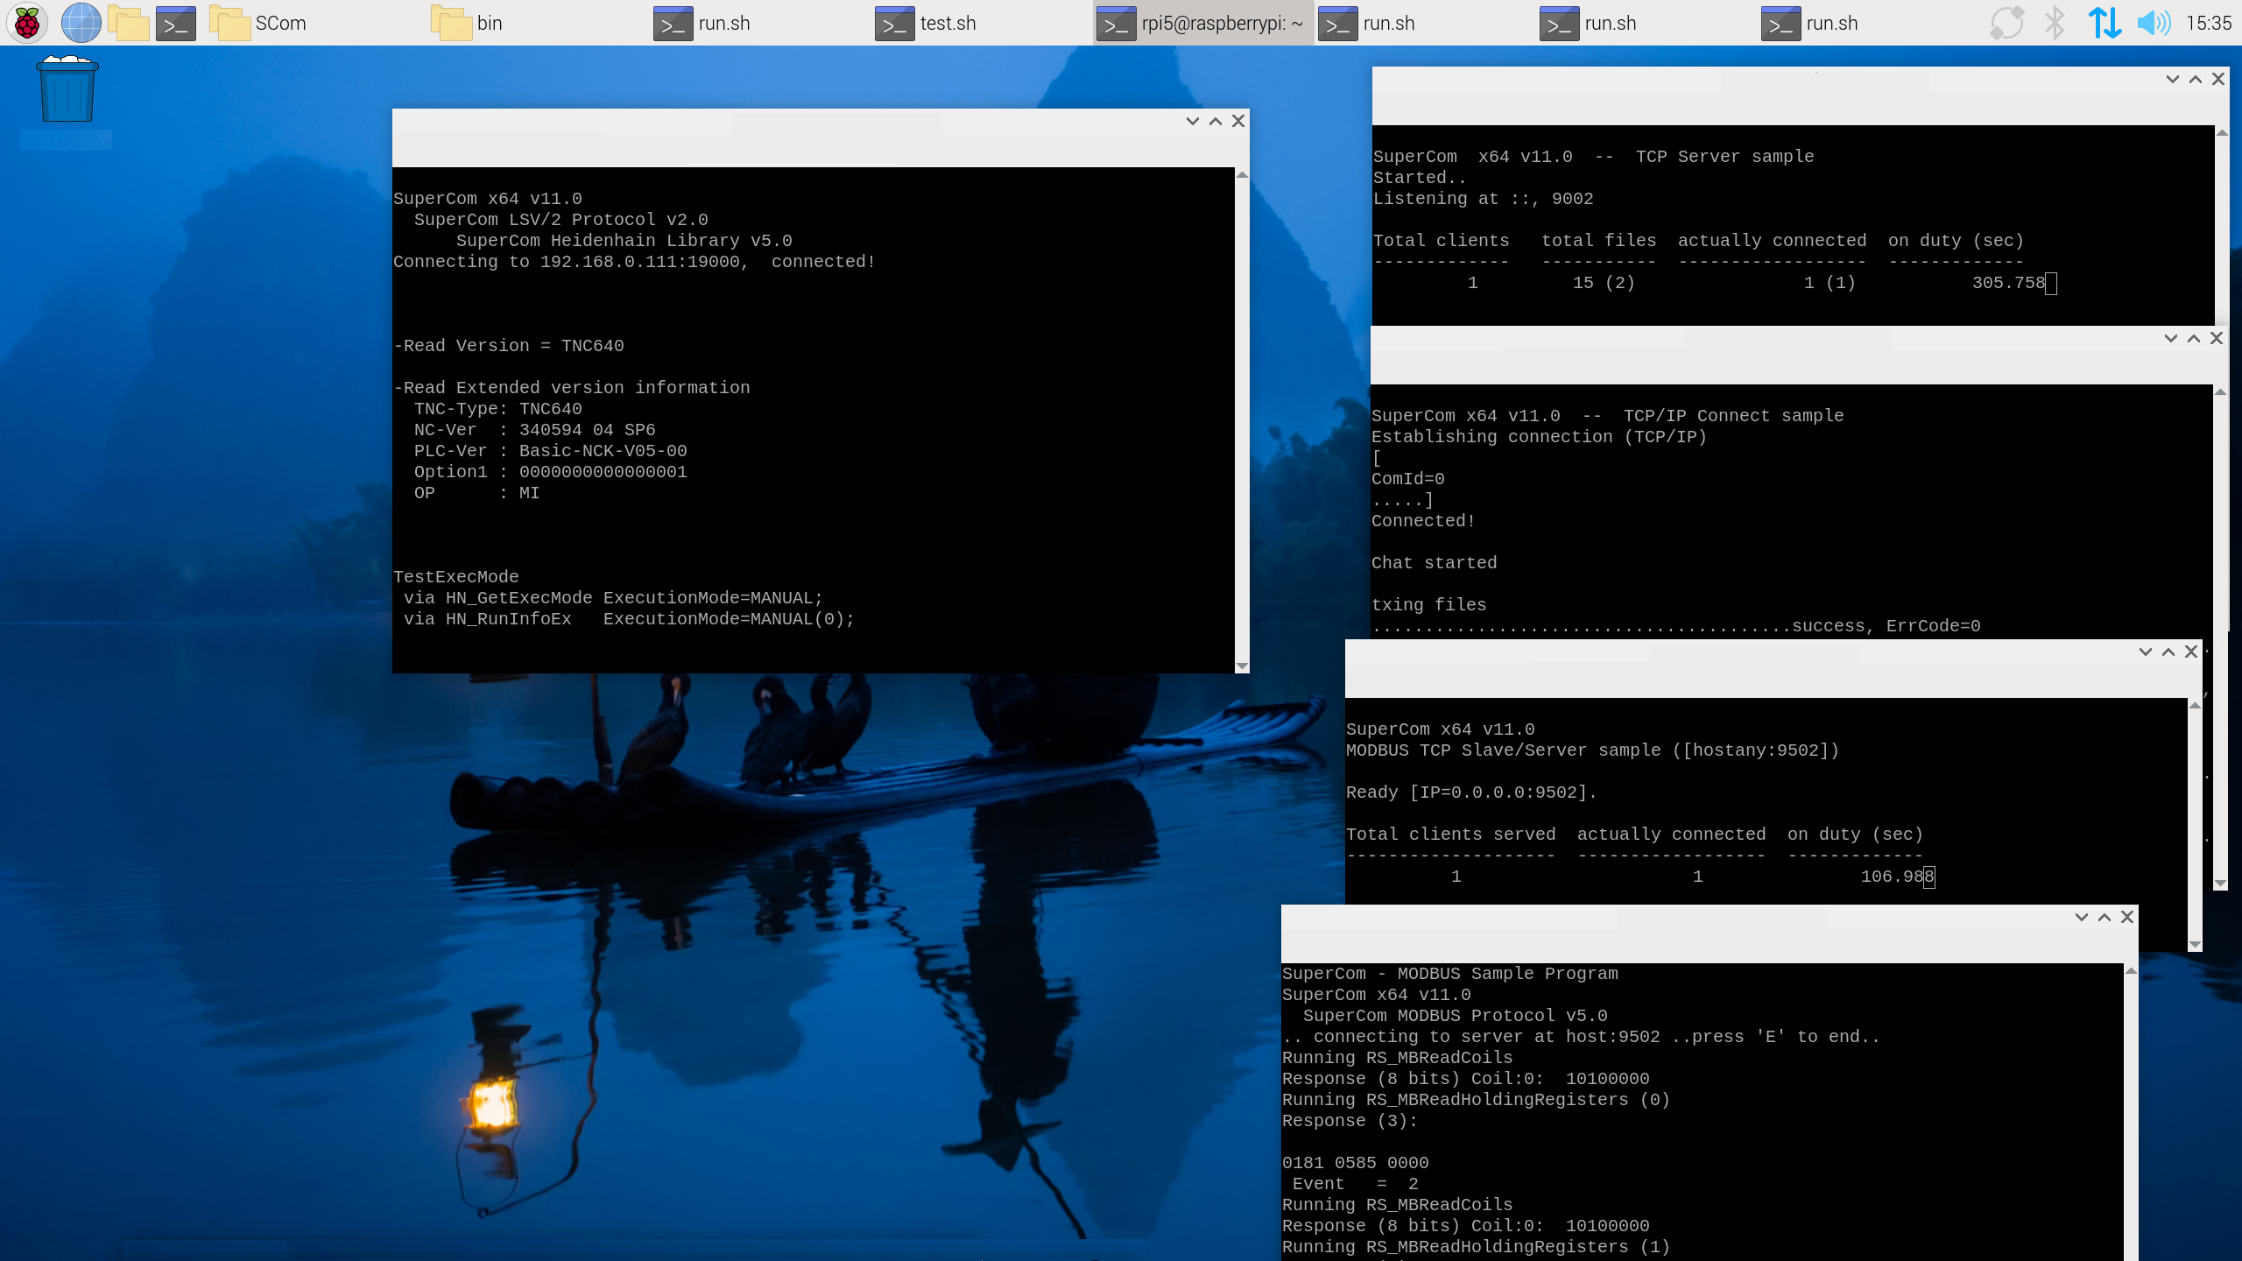Click the volume speaker icon
Viewport: 2242px width, 1261px height.
[2153, 23]
